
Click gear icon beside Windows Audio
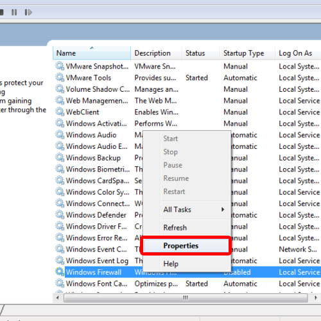point(60,135)
